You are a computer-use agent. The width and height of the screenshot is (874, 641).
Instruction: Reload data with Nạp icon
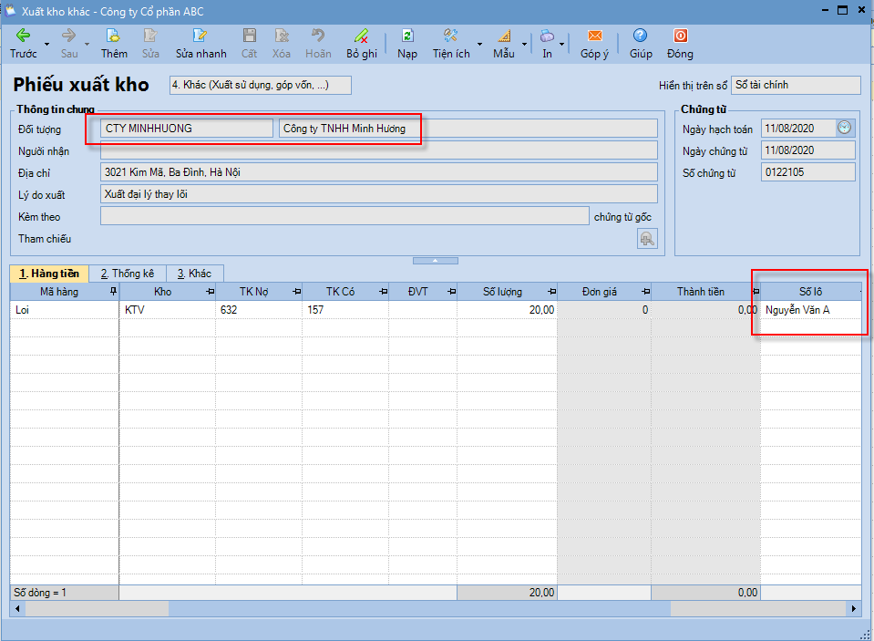click(407, 36)
